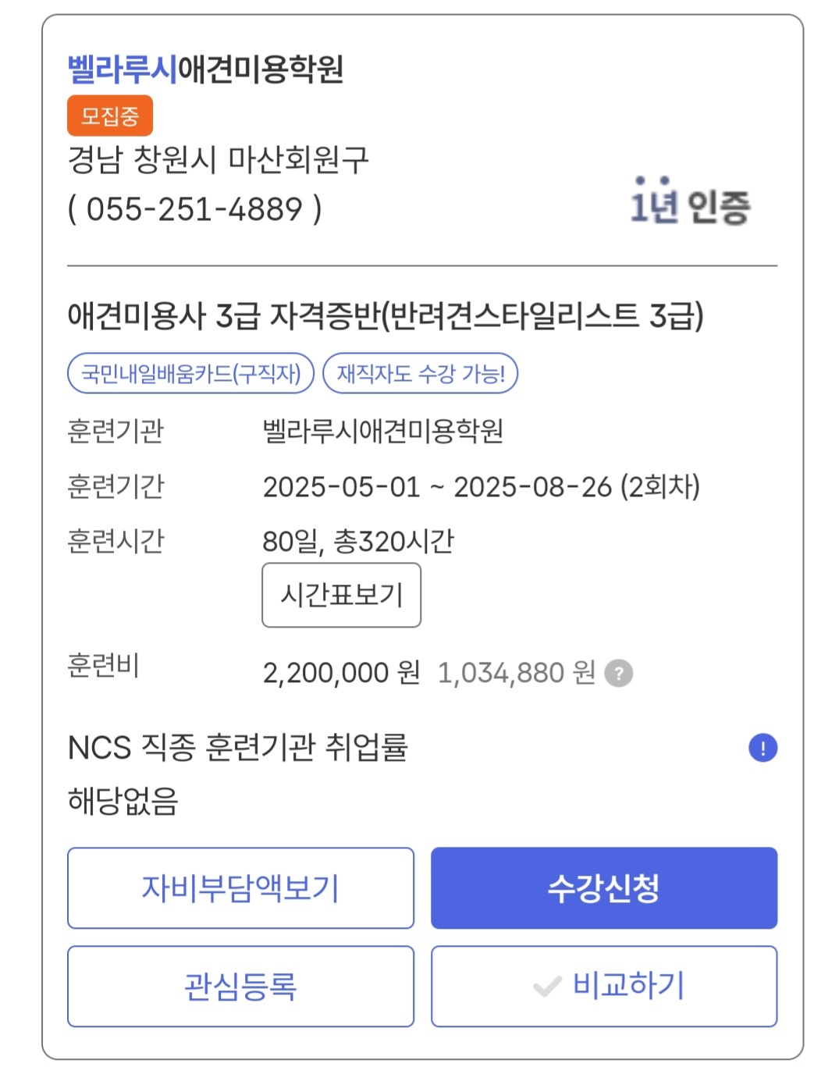Click the training period 2025-05-01 ~ 2025-08-26
This screenshot has height=1067, width=839.
438,486
